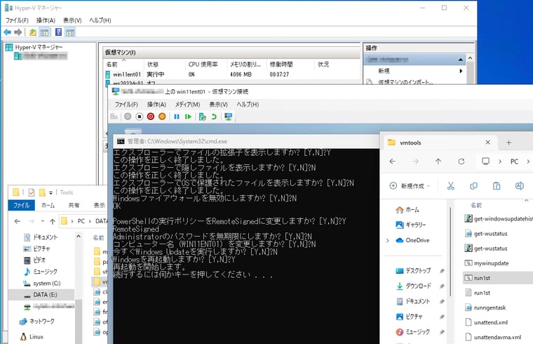
Task: Click the Cut scissors icon in vmtools Explorer
Action: [x=451, y=186]
